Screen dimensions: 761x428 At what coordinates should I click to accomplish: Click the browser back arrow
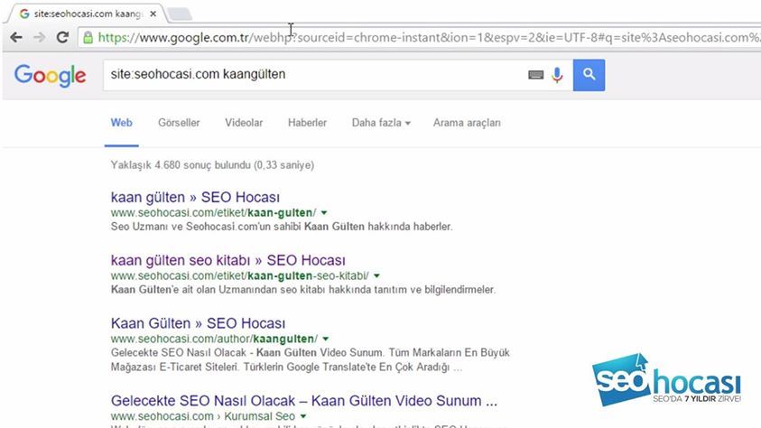pos(16,37)
